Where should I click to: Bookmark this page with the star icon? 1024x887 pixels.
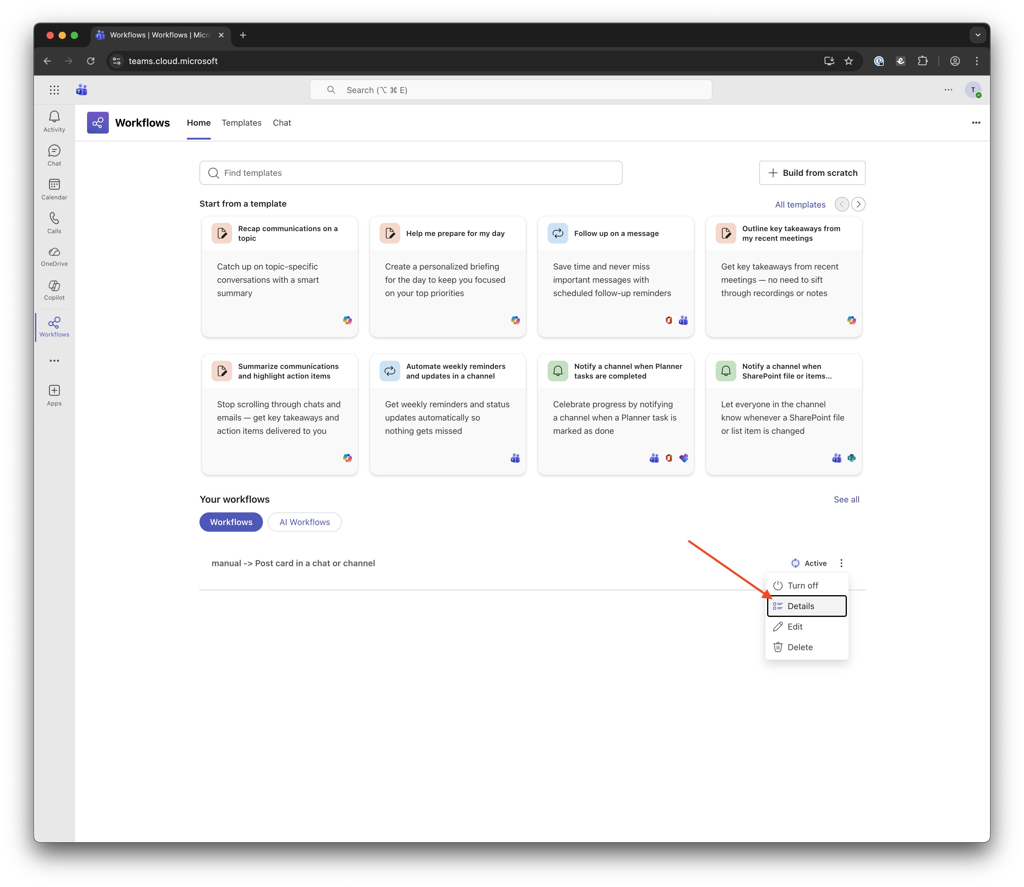tap(849, 61)
